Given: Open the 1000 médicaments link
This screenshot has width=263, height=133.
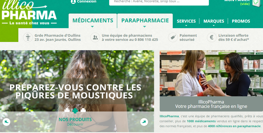Looking at the screenshot, I should pyautogui.click(x=201, y=121).
